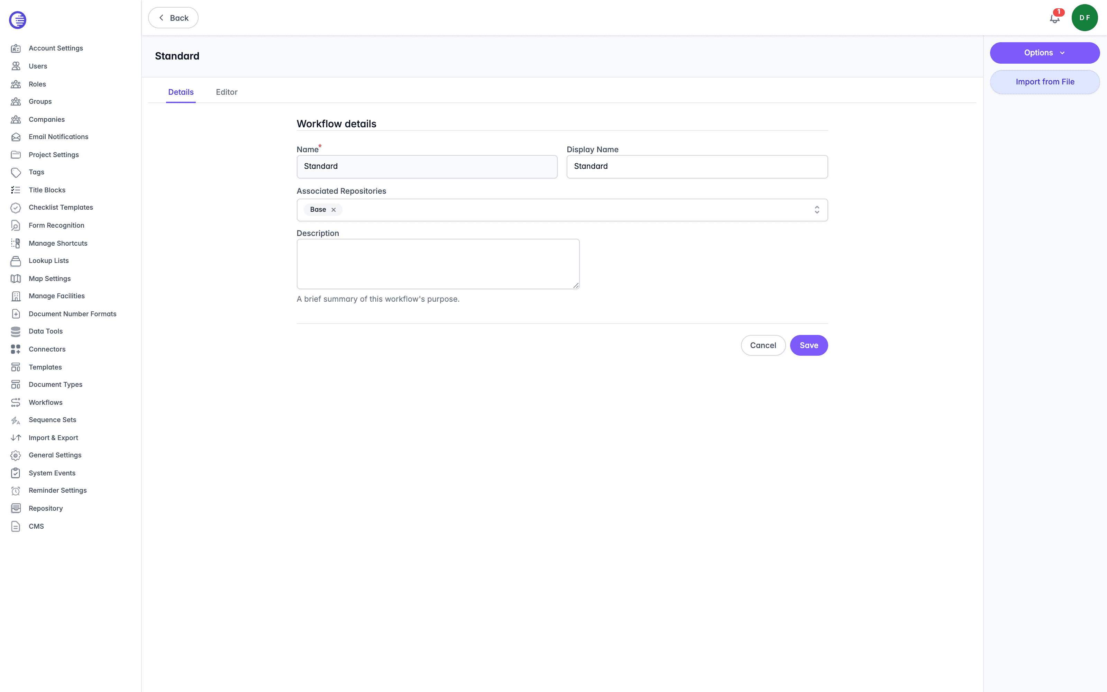The height and width of the screenshot is (692, 1107).
Task: Click the Data Tools database icon
Action: (16, 331)
